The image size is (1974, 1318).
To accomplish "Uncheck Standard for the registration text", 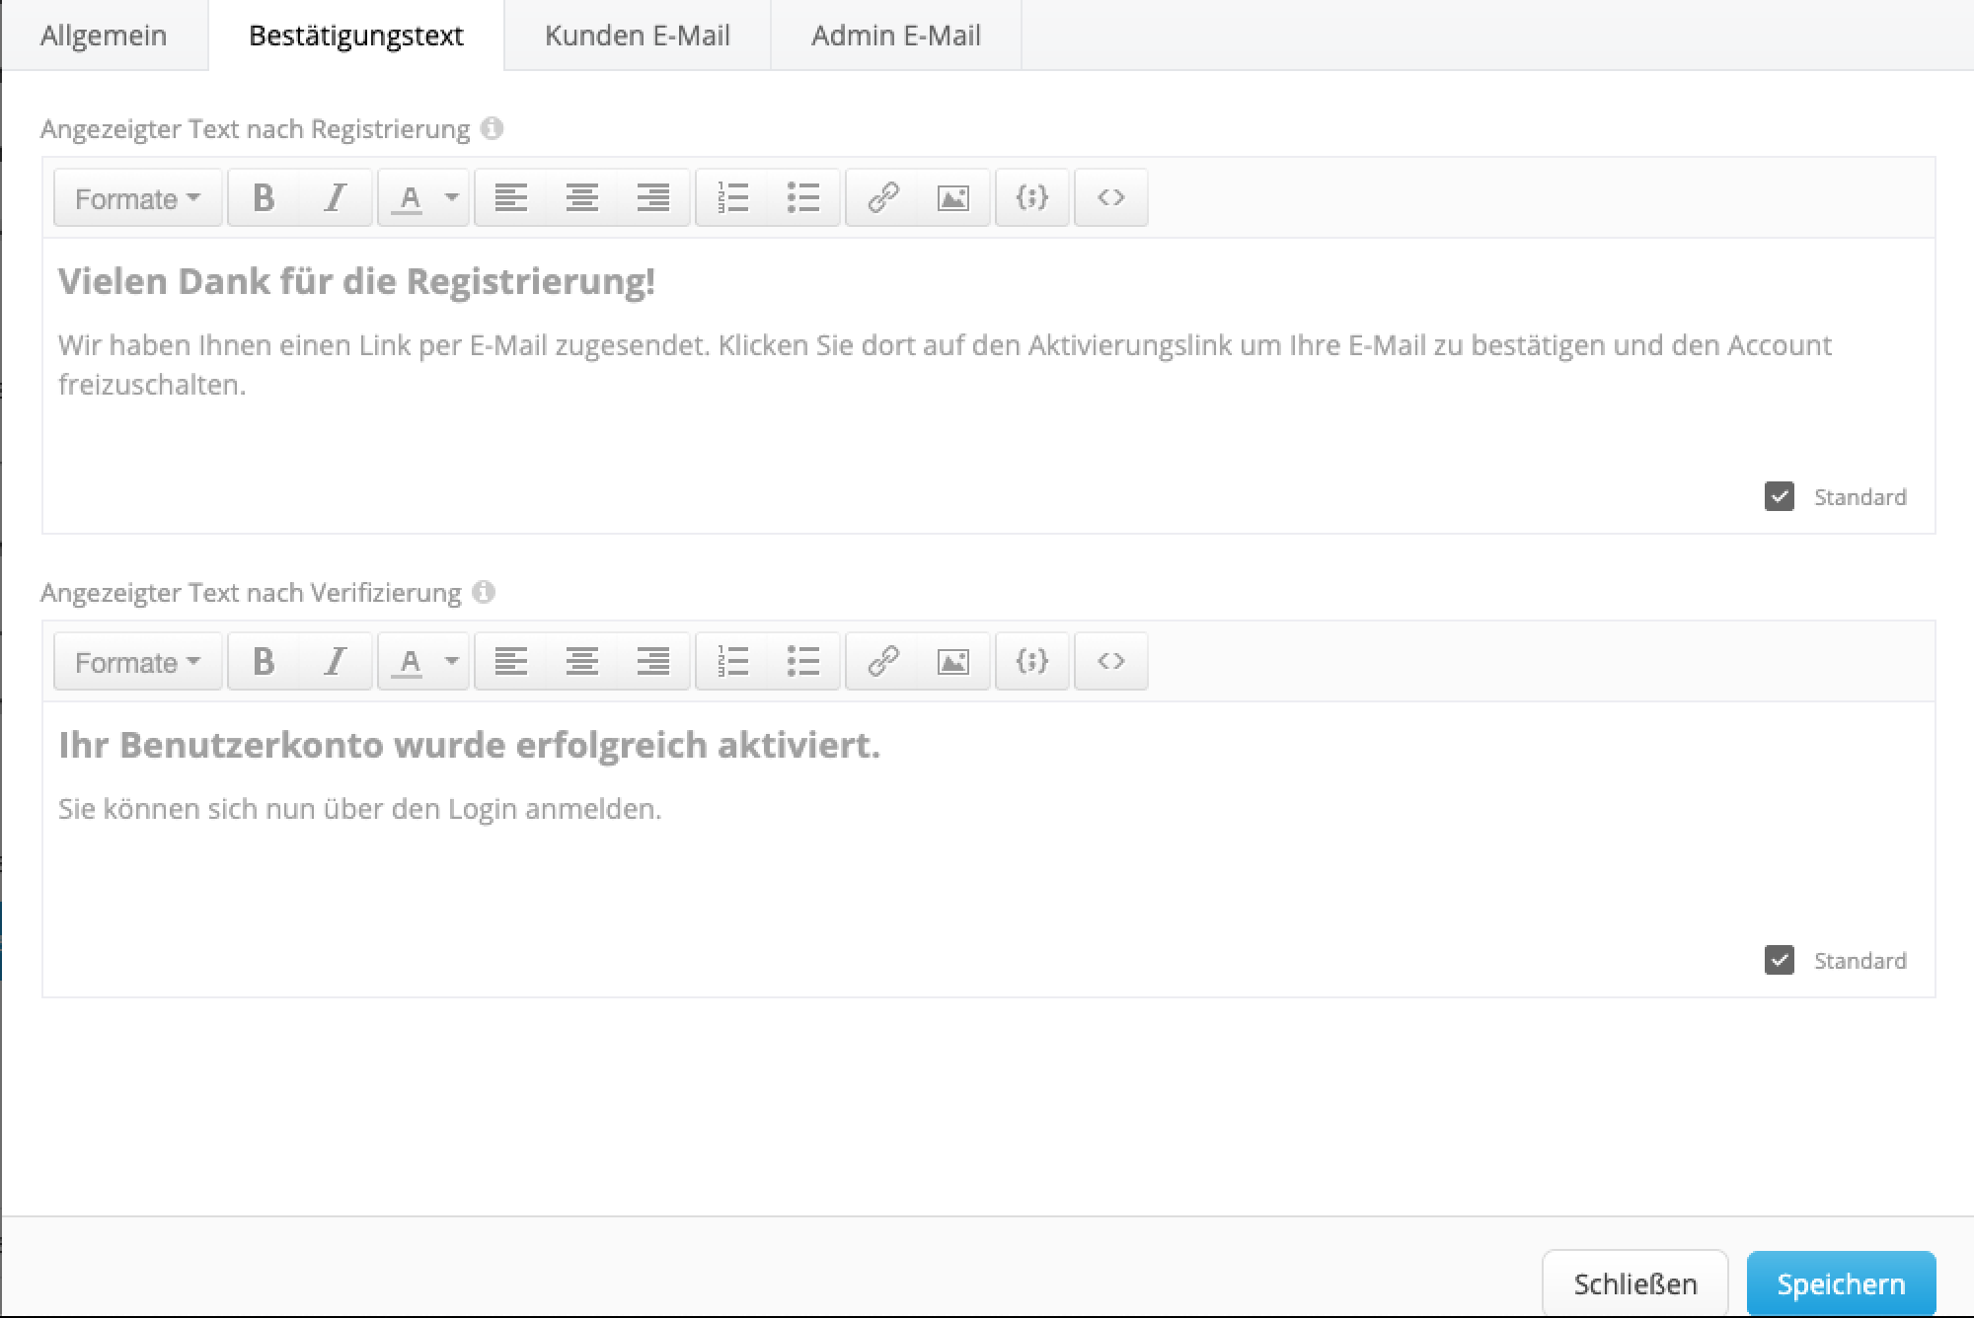I will tap(1780, 496).
